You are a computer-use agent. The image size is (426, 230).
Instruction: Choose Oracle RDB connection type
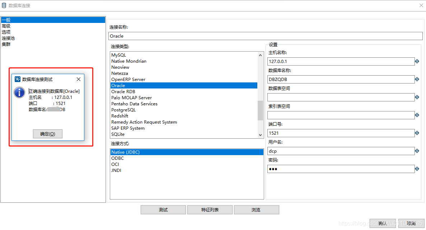click(184, 92)
